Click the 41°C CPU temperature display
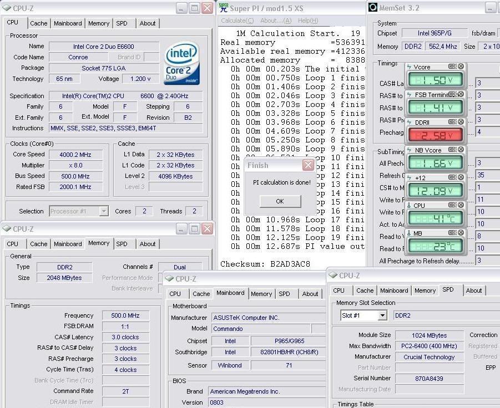The width and height of the screenshot is (500, 408). 436,218
